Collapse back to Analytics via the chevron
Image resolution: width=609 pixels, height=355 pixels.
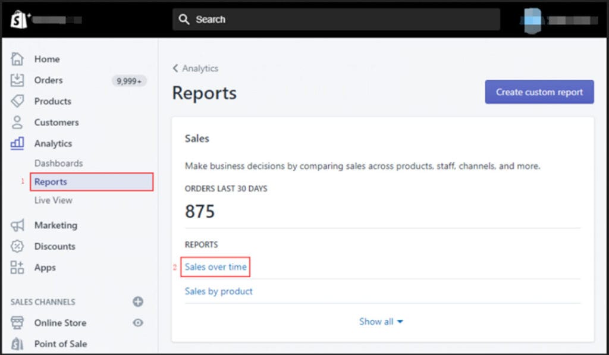pyautogui.click(x=195, y=68)
